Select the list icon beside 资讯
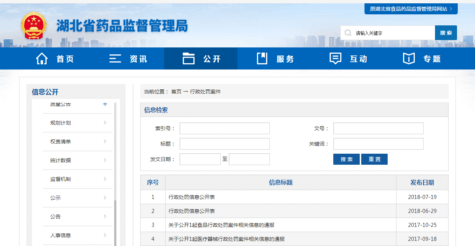 tap(115, 58)
